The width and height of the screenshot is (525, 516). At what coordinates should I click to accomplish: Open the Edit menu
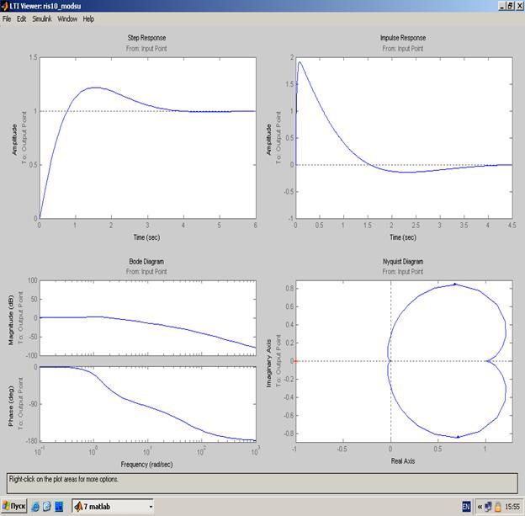[21, 19]
